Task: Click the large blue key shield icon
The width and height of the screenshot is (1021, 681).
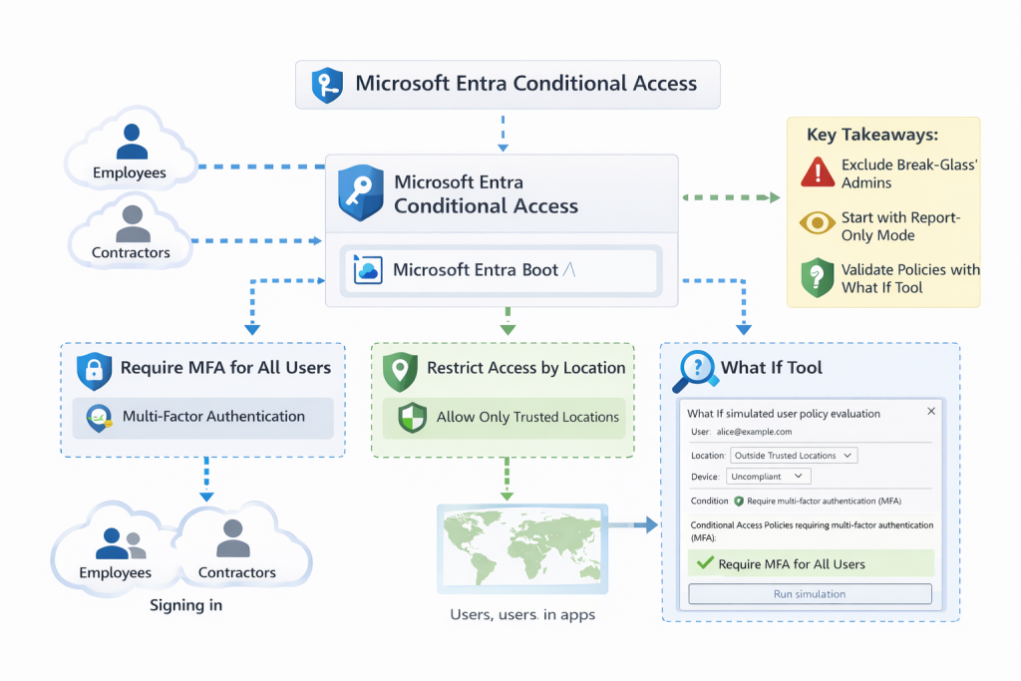Action: tap(360, 192)
